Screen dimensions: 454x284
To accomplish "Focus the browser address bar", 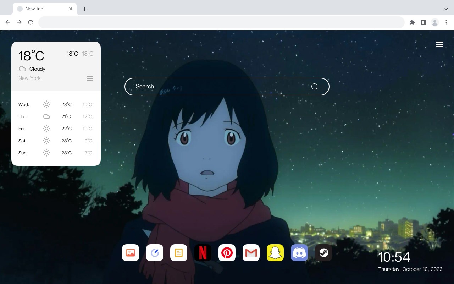I will pos(221,22).
